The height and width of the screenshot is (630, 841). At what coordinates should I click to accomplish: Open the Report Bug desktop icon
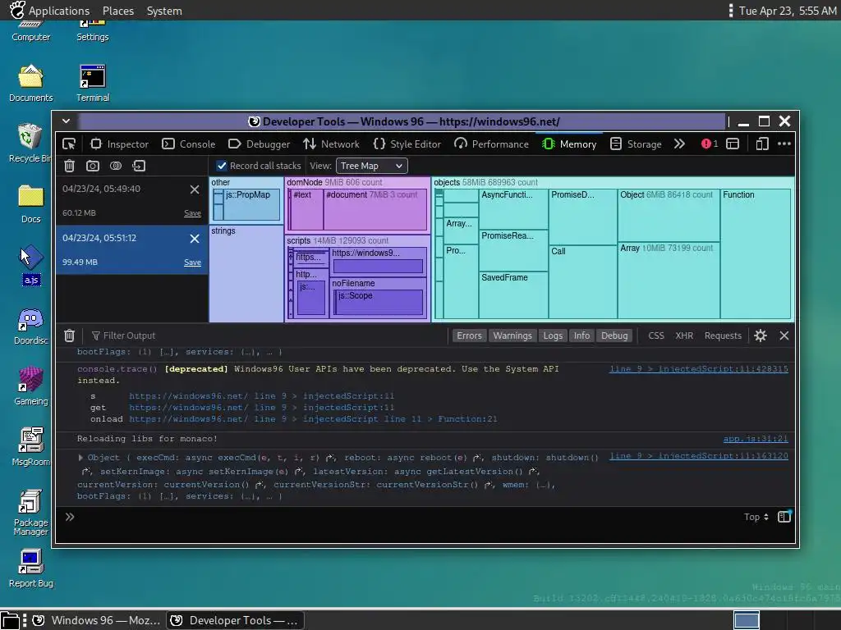pos(30,568)
